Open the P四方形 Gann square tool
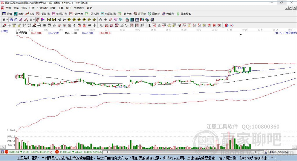This screenshot has width=297, height=161. coord(43,14)
